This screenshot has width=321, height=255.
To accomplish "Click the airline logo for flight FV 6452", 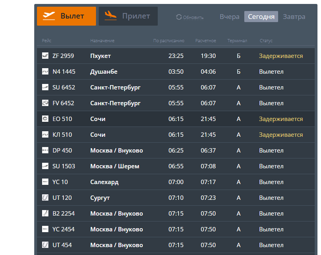I will tap(45, 103).
